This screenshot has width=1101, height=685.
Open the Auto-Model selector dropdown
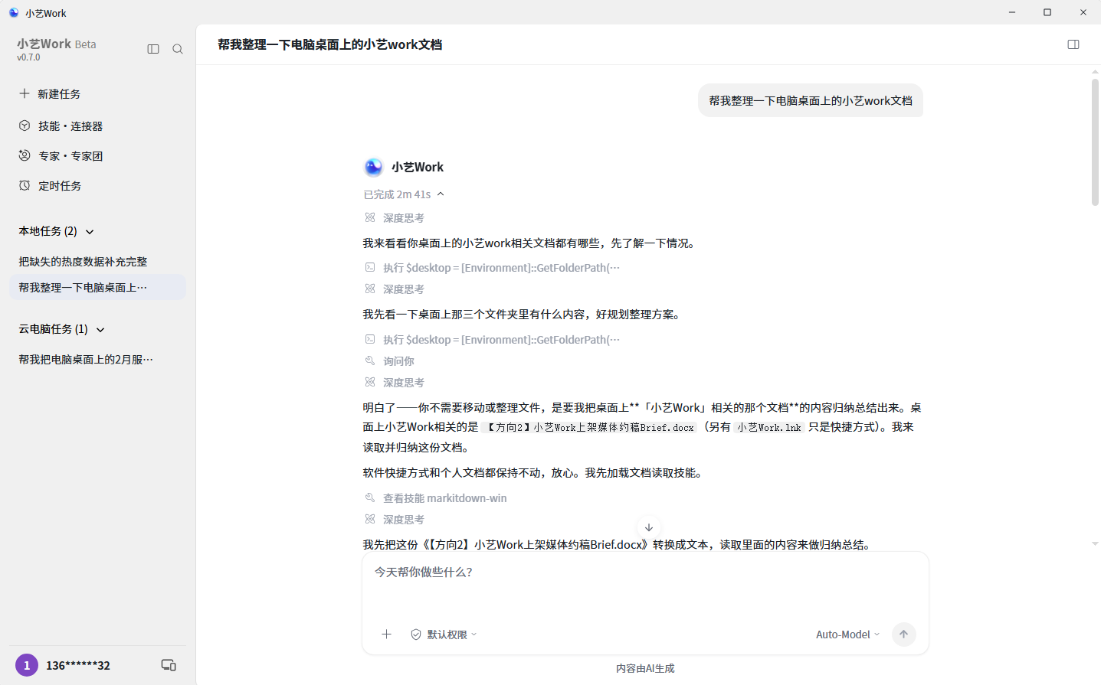coord(848,634)
